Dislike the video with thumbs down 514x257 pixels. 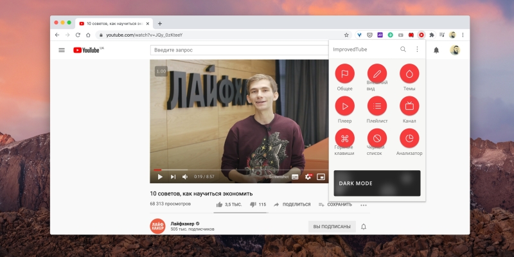pyautogui.click(x=258, y=204)
